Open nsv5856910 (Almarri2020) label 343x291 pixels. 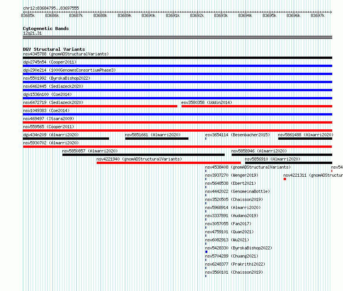click(x=272, y=159)
